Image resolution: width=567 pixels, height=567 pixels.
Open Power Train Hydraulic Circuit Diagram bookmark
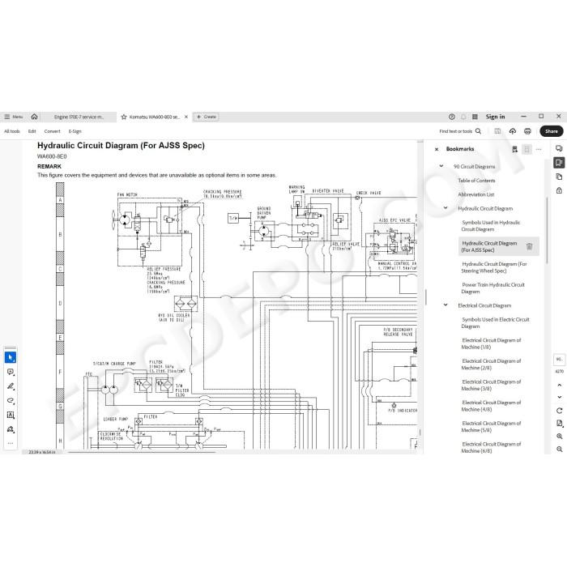pos(492,288)
